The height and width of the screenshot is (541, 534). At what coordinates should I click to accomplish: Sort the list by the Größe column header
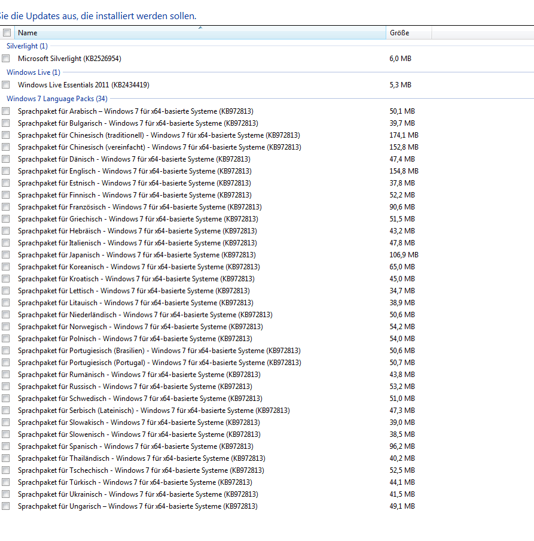[408, 33]
